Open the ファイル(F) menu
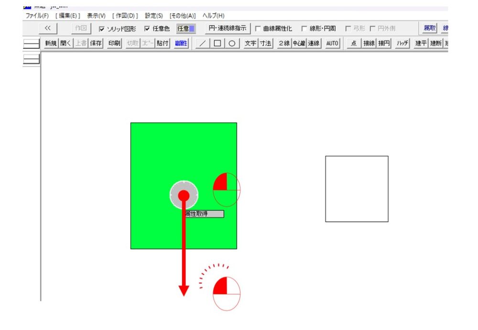478x330 pixels. pos(37,16)
